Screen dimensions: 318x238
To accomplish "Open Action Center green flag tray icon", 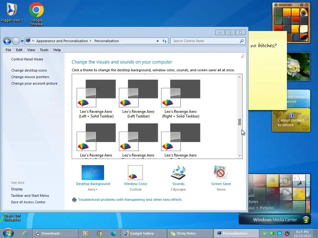I will (x=272, y=233).
